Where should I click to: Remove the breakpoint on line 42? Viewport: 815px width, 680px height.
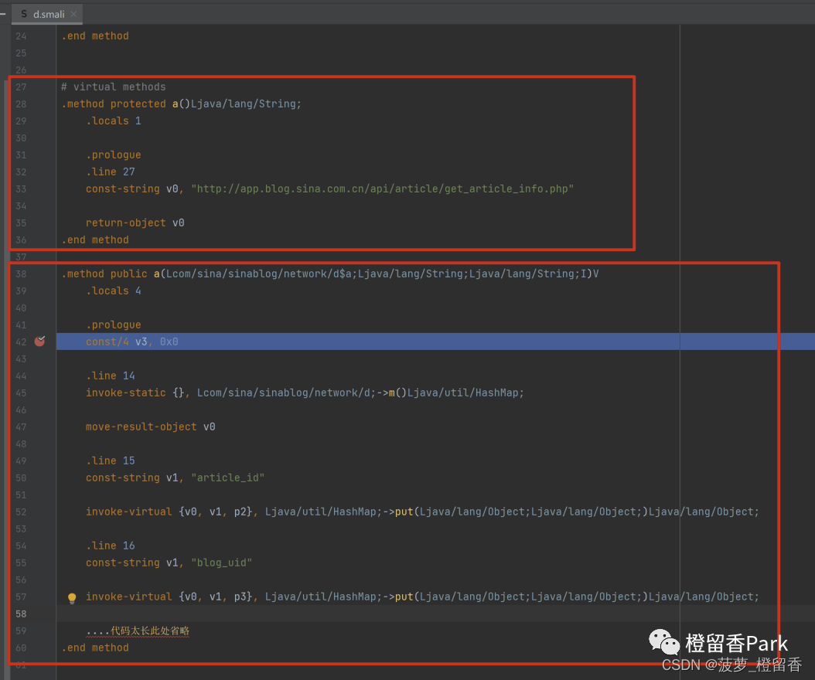[40, 341]
